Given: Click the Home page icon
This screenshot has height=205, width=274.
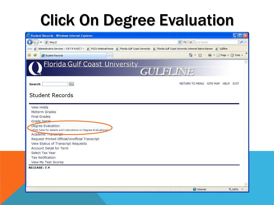Looking at the screenshot, I should coord(191,55).
